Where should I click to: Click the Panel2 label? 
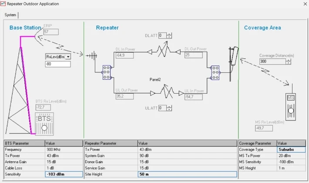(x=155, y=79)
